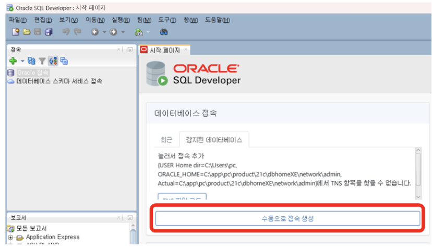
Task: Open the 보기(V) menu
Action: pos(68,20)
